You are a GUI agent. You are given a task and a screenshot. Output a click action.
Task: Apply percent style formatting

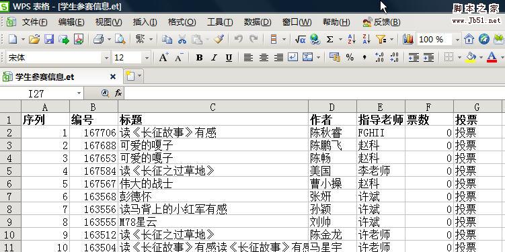[350, 58]
